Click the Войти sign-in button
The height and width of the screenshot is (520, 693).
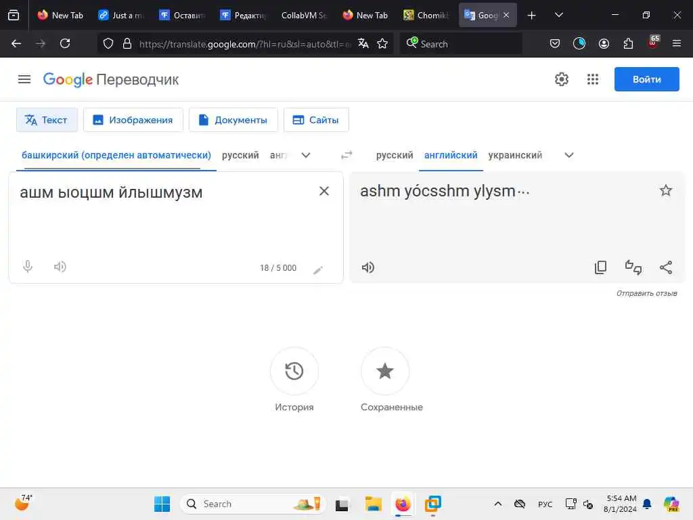pyautogui.click(x=646, y=80)
